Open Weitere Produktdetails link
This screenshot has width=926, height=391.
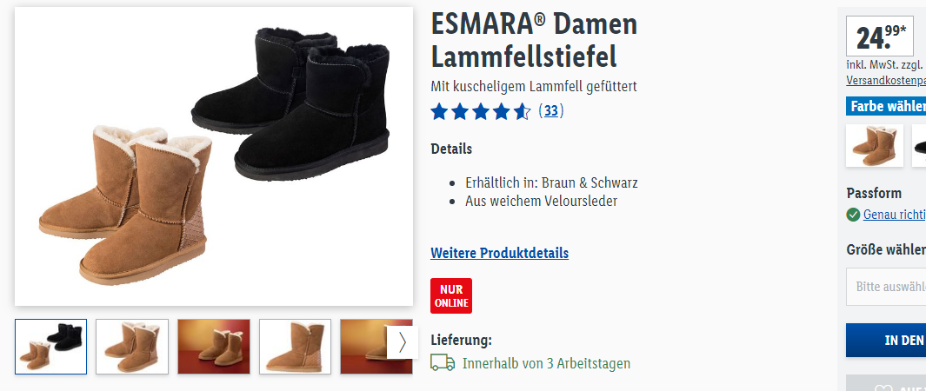tap(500, 253)
